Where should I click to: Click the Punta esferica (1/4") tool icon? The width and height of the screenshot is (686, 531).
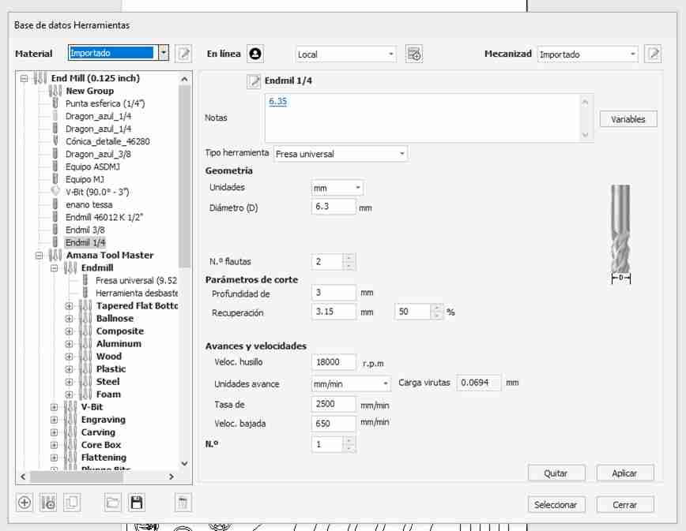55,103
